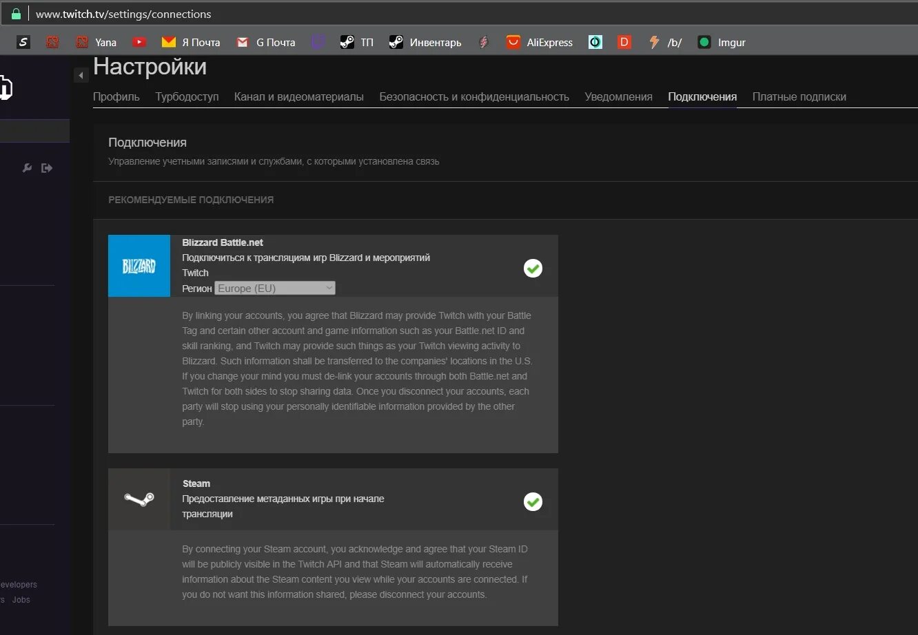Image resolution: width=918 pixels, height=635 pixels.
Task: Select the Подключения tab
Action: click(702, 97)
